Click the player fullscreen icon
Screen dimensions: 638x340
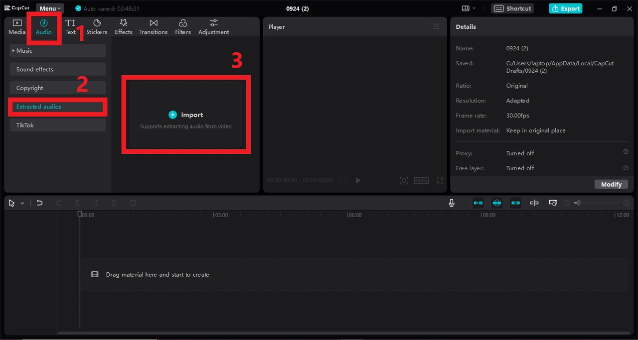[440, 181]
